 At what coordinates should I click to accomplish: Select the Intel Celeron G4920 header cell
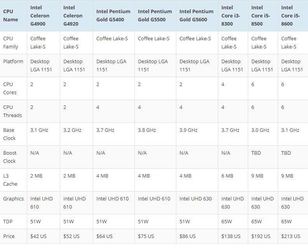click(x=73, y=16)
